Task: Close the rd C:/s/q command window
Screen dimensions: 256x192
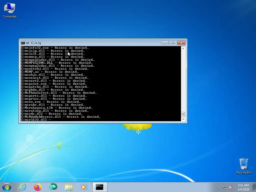Action: [x=181, y=43]
